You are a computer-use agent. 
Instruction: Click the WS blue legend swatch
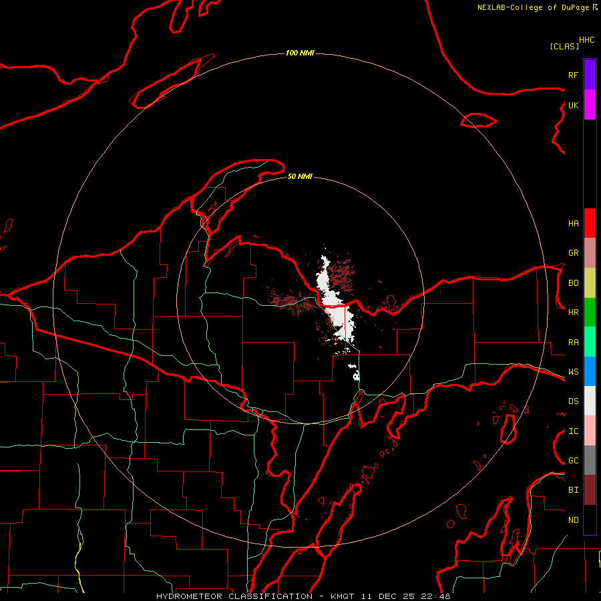590,371
